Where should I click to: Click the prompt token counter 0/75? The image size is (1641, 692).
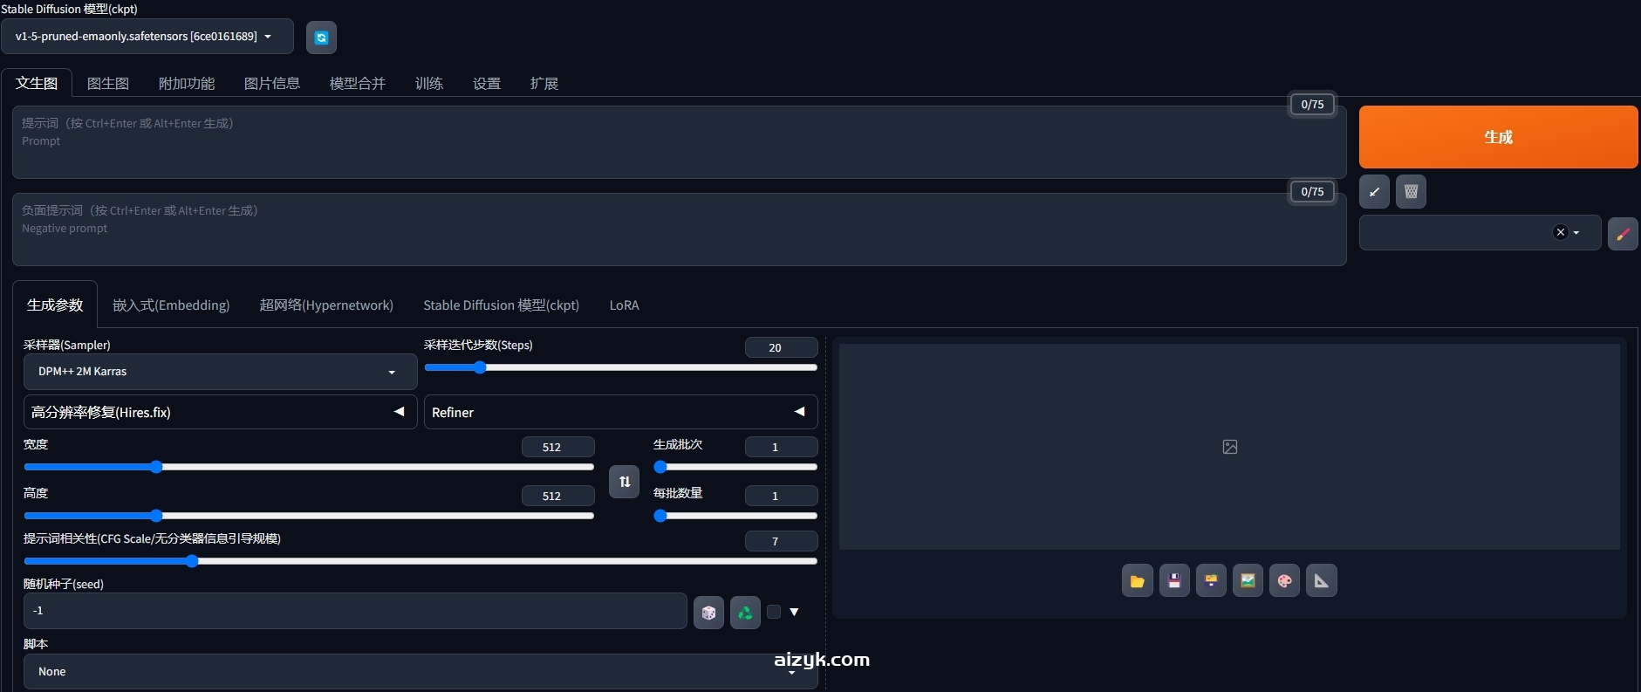coord(1312,104)
